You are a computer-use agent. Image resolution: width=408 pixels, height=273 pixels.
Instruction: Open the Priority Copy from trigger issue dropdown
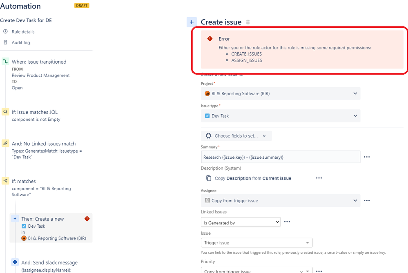pyautogui.click(x=256, y=270)
